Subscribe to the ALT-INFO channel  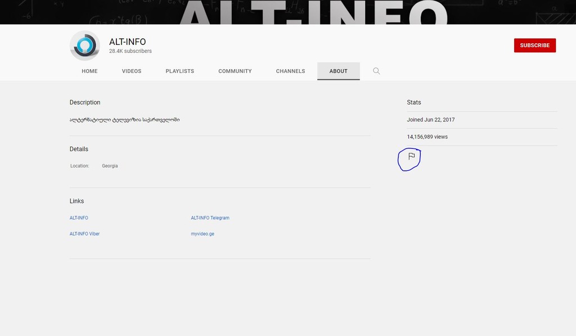534,46
